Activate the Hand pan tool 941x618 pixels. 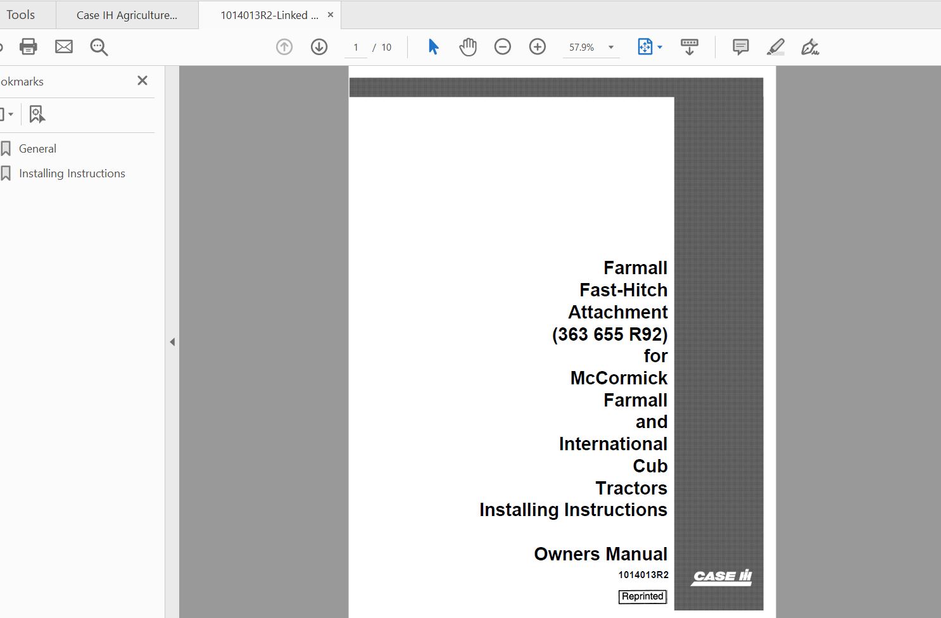[x=468, y=47]
